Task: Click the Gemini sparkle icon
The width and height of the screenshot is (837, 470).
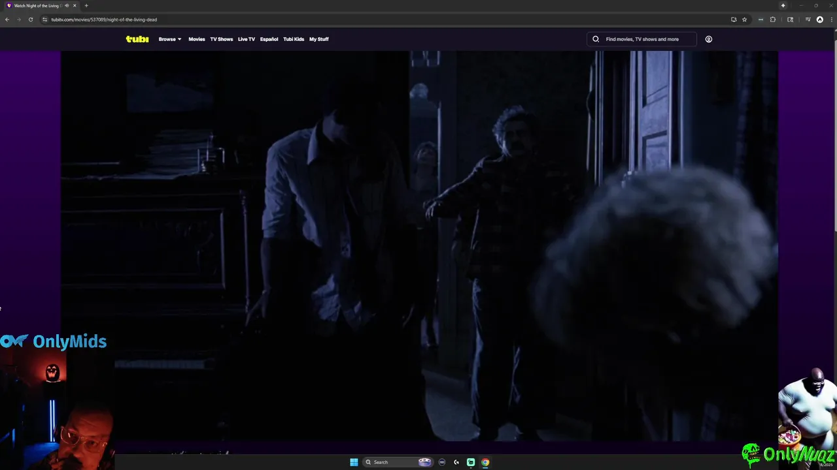Action: click(783, 6)
